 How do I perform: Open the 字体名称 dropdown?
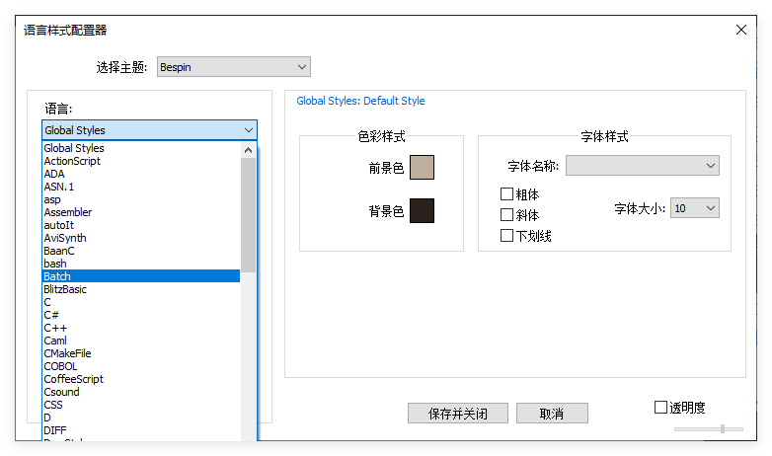643,166
